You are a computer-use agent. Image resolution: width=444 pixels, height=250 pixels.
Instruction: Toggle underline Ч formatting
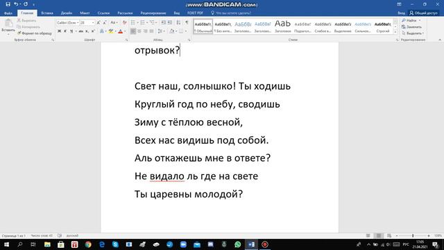pyautogui.click(x=71, y=31)
